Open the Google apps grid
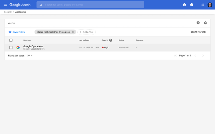Image resolution: width=215 pixels, height=134 pixels. click(203, 5)
